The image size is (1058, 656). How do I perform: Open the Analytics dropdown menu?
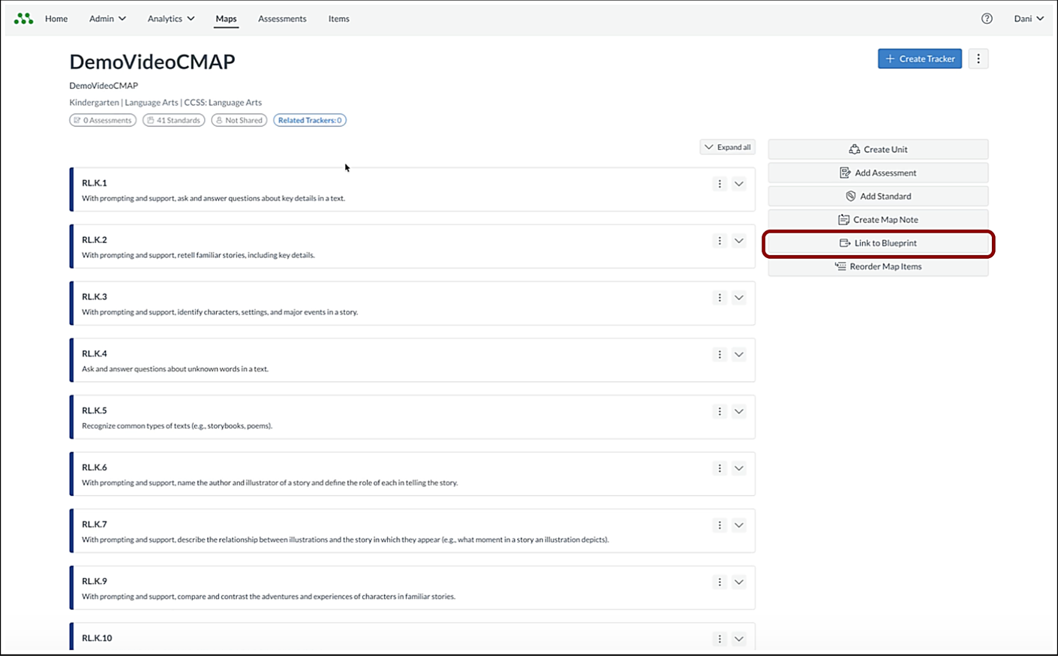171,19
